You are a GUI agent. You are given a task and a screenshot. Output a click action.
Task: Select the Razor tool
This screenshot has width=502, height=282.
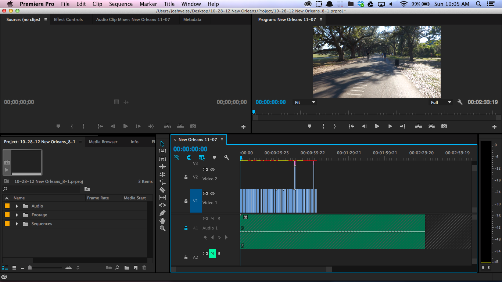(162, 190)
